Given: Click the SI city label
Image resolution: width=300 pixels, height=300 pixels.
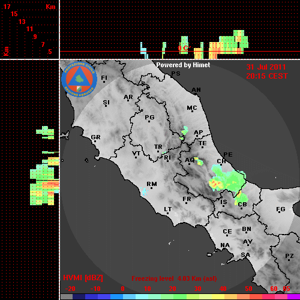Looking at the screenshot, I should tap(106, 103).
